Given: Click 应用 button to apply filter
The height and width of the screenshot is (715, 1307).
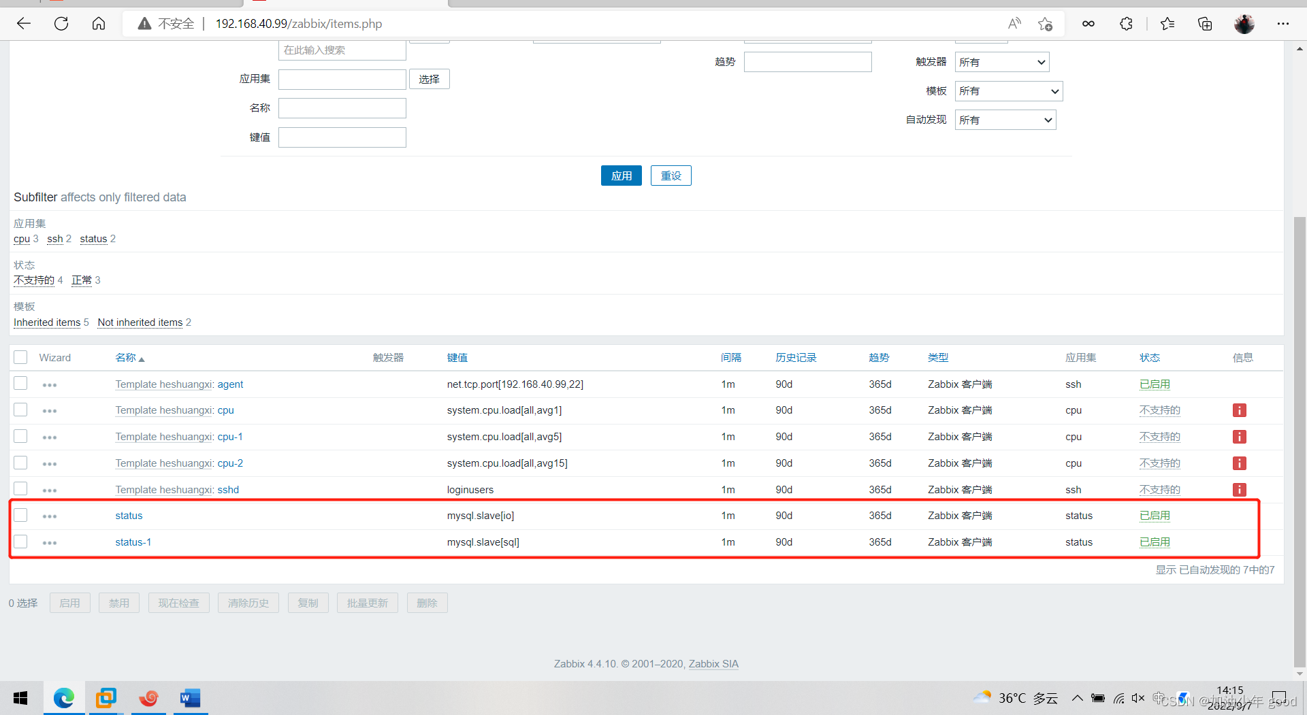Looking at the screenshot, I should [x=622, y=176].
